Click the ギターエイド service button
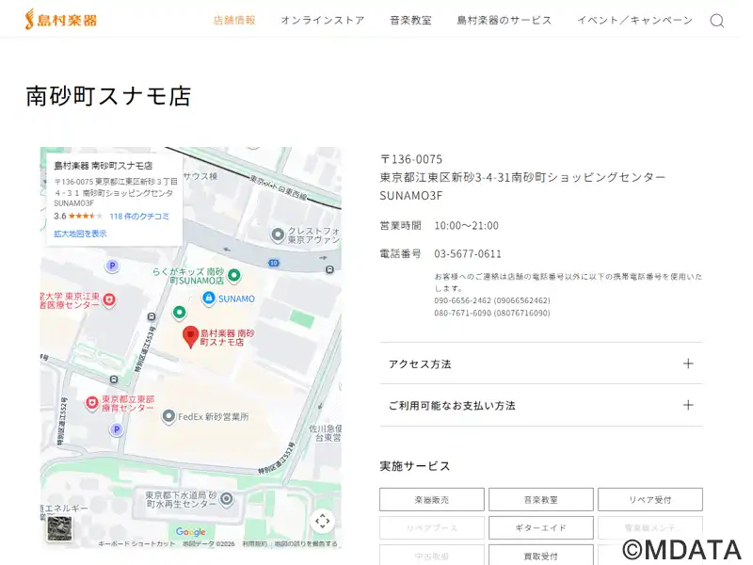This screenshot has width=753, height=565. 540,527
